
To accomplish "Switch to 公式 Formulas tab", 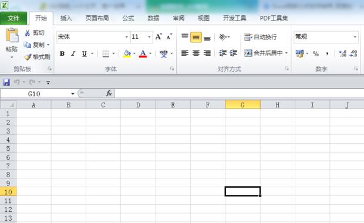I will [128, 18].
